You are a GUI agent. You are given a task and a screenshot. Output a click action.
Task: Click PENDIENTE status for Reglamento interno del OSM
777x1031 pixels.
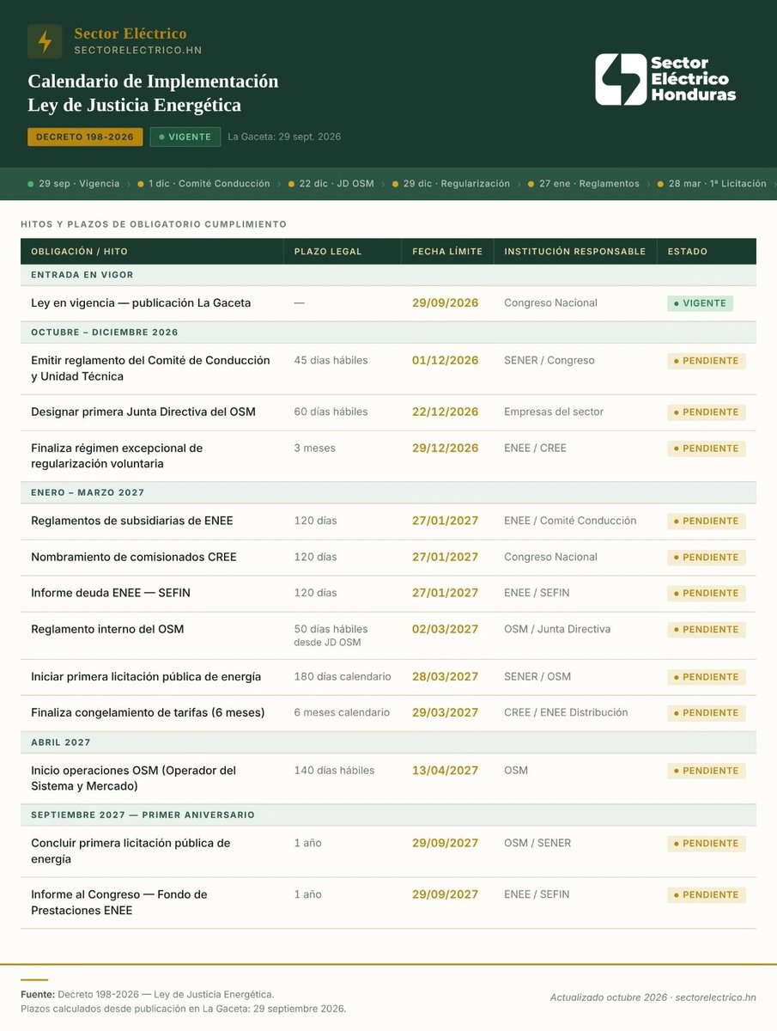pos(706,630)
